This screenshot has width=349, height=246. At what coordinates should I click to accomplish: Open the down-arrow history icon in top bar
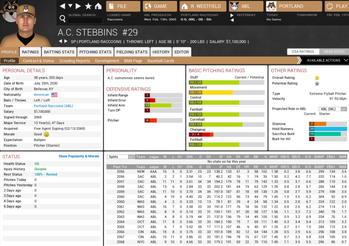[x=70, y=6]
